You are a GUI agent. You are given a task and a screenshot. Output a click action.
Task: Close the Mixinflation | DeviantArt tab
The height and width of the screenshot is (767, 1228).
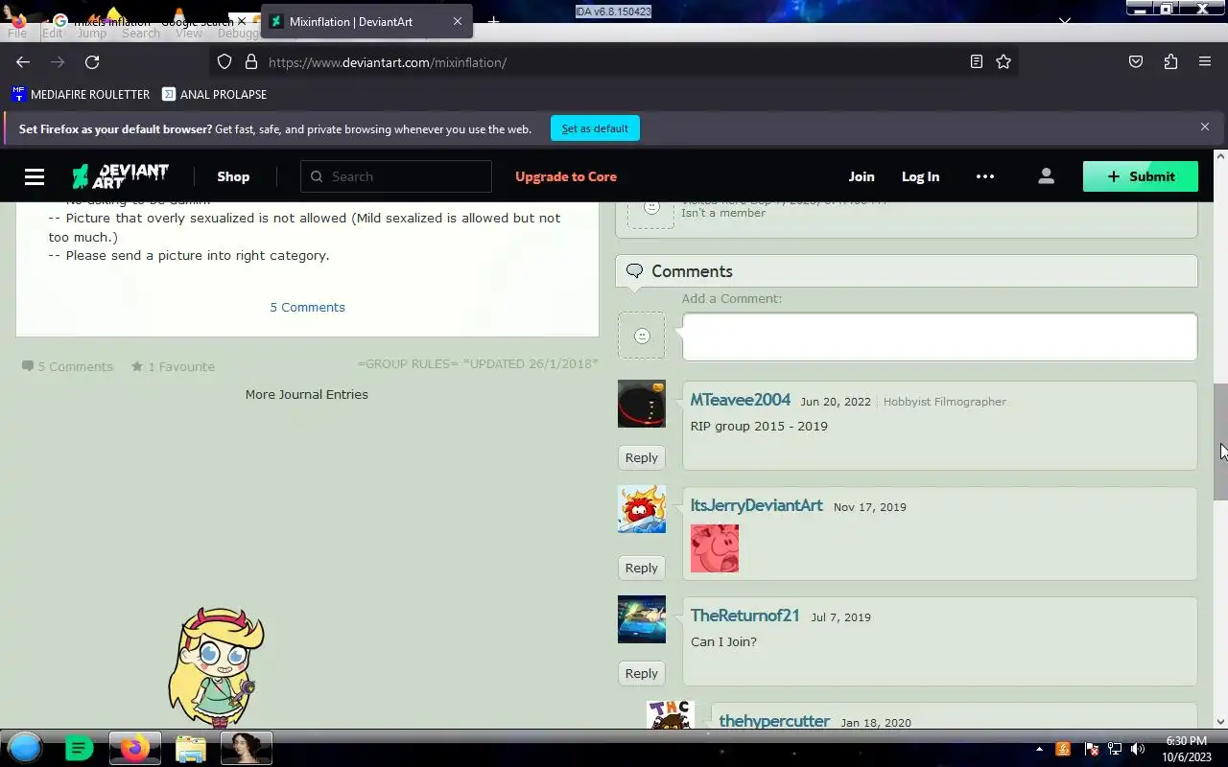[458, 21]
